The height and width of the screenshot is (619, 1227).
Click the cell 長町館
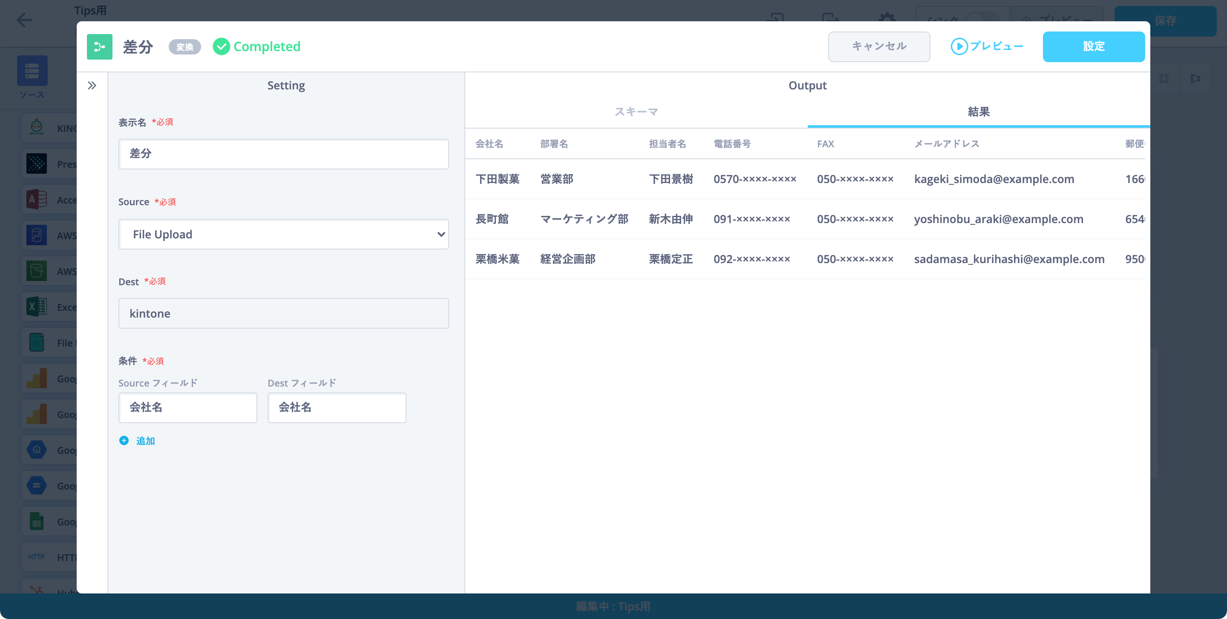click(x=492, y=219)
